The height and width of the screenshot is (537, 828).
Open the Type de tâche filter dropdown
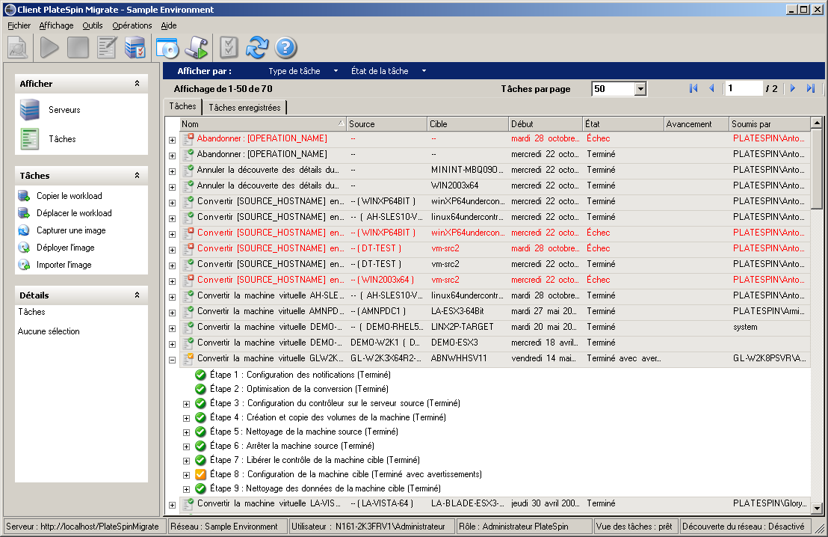pyautogui.click(x=303, y=71)
